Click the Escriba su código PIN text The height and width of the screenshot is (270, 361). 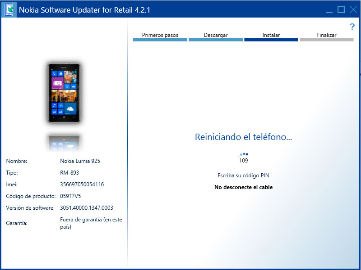point(243,175)
